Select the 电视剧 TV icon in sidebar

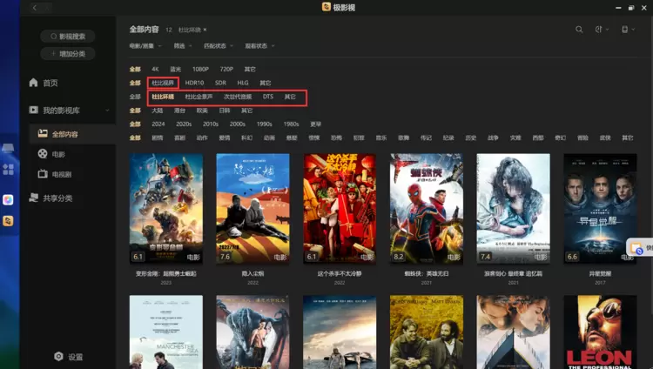[x=43, y=174]
